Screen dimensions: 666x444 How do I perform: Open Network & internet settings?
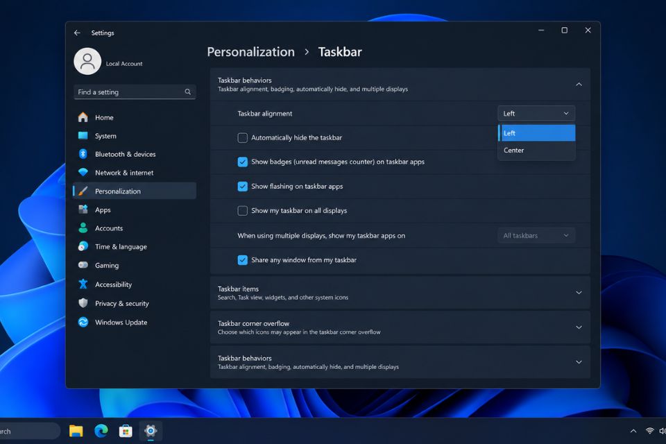(x=135, y=173)
